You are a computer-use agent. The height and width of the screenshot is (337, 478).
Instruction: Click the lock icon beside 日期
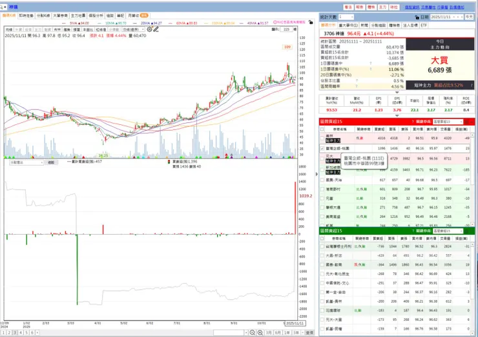417,17
